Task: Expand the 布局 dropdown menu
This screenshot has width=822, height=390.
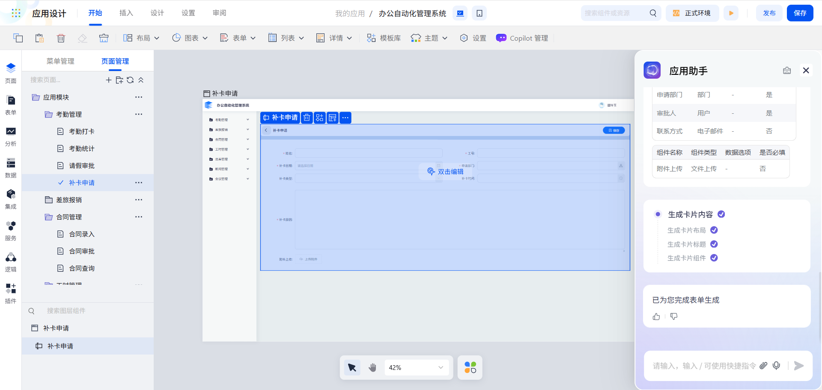Action: [x=141, y=38]
